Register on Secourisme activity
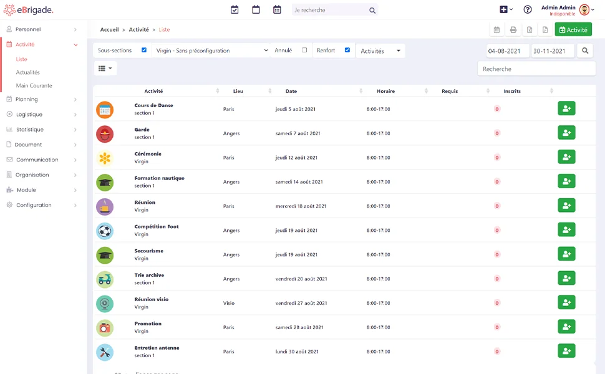605x374 pixels. 566,254
